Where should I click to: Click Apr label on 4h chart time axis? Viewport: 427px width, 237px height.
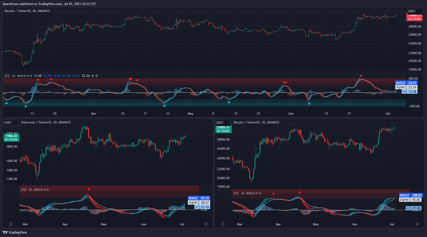[93, 114]
